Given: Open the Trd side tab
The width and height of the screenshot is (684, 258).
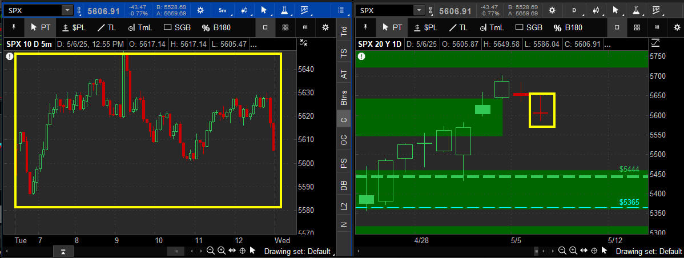Looking at the screenshot, I should tap(344, 32).
